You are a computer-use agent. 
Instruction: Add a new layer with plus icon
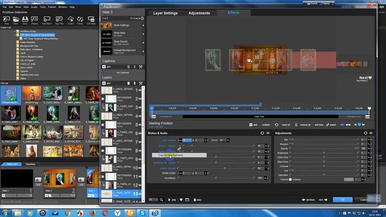[x=104, y=83]
